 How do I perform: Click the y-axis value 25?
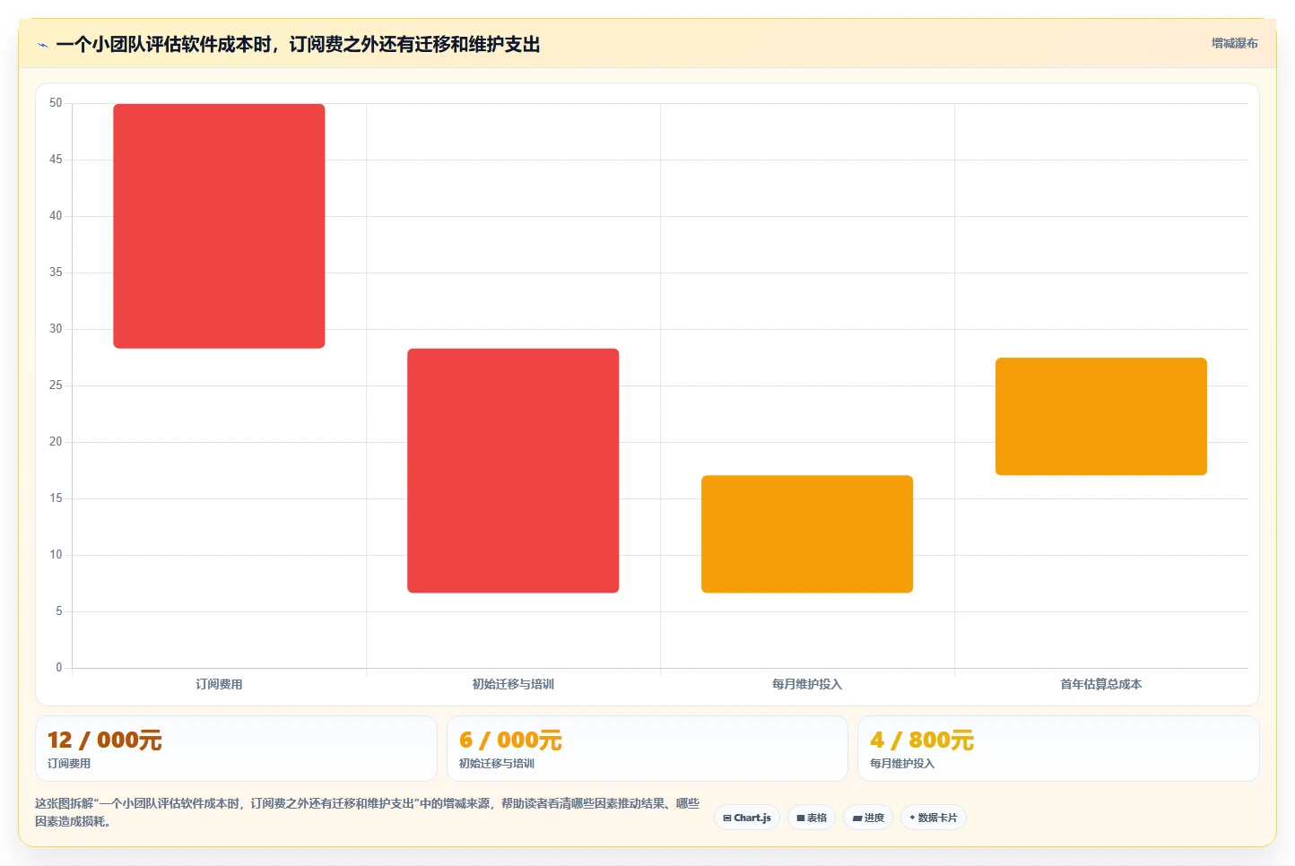click(x=56, y=385)
